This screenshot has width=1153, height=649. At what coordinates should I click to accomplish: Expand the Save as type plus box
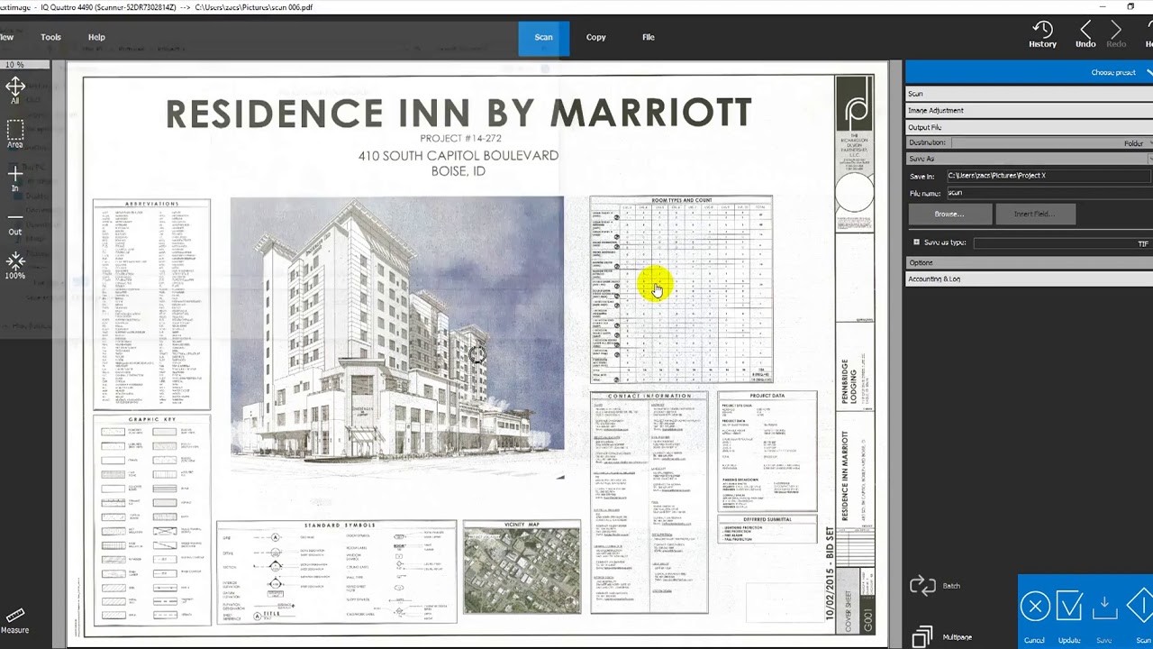pyautogui.click(x=916, y=242)
